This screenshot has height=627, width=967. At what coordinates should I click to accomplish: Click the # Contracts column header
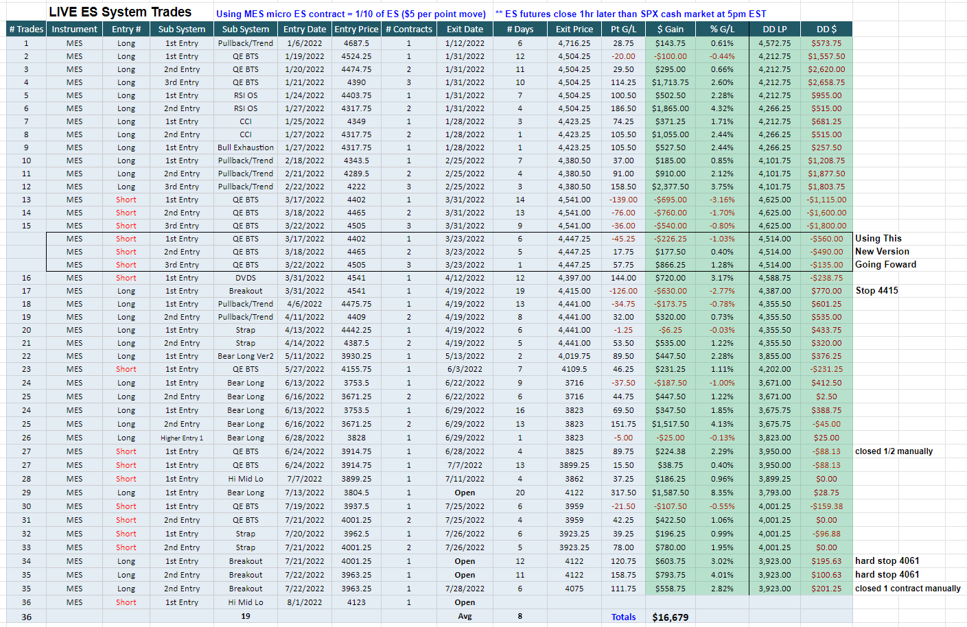click(409, 29)
